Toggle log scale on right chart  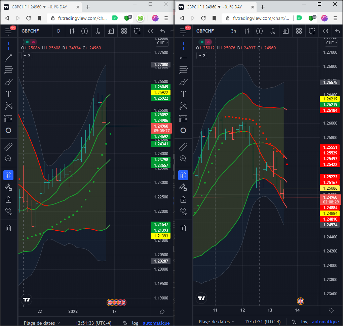304,322
